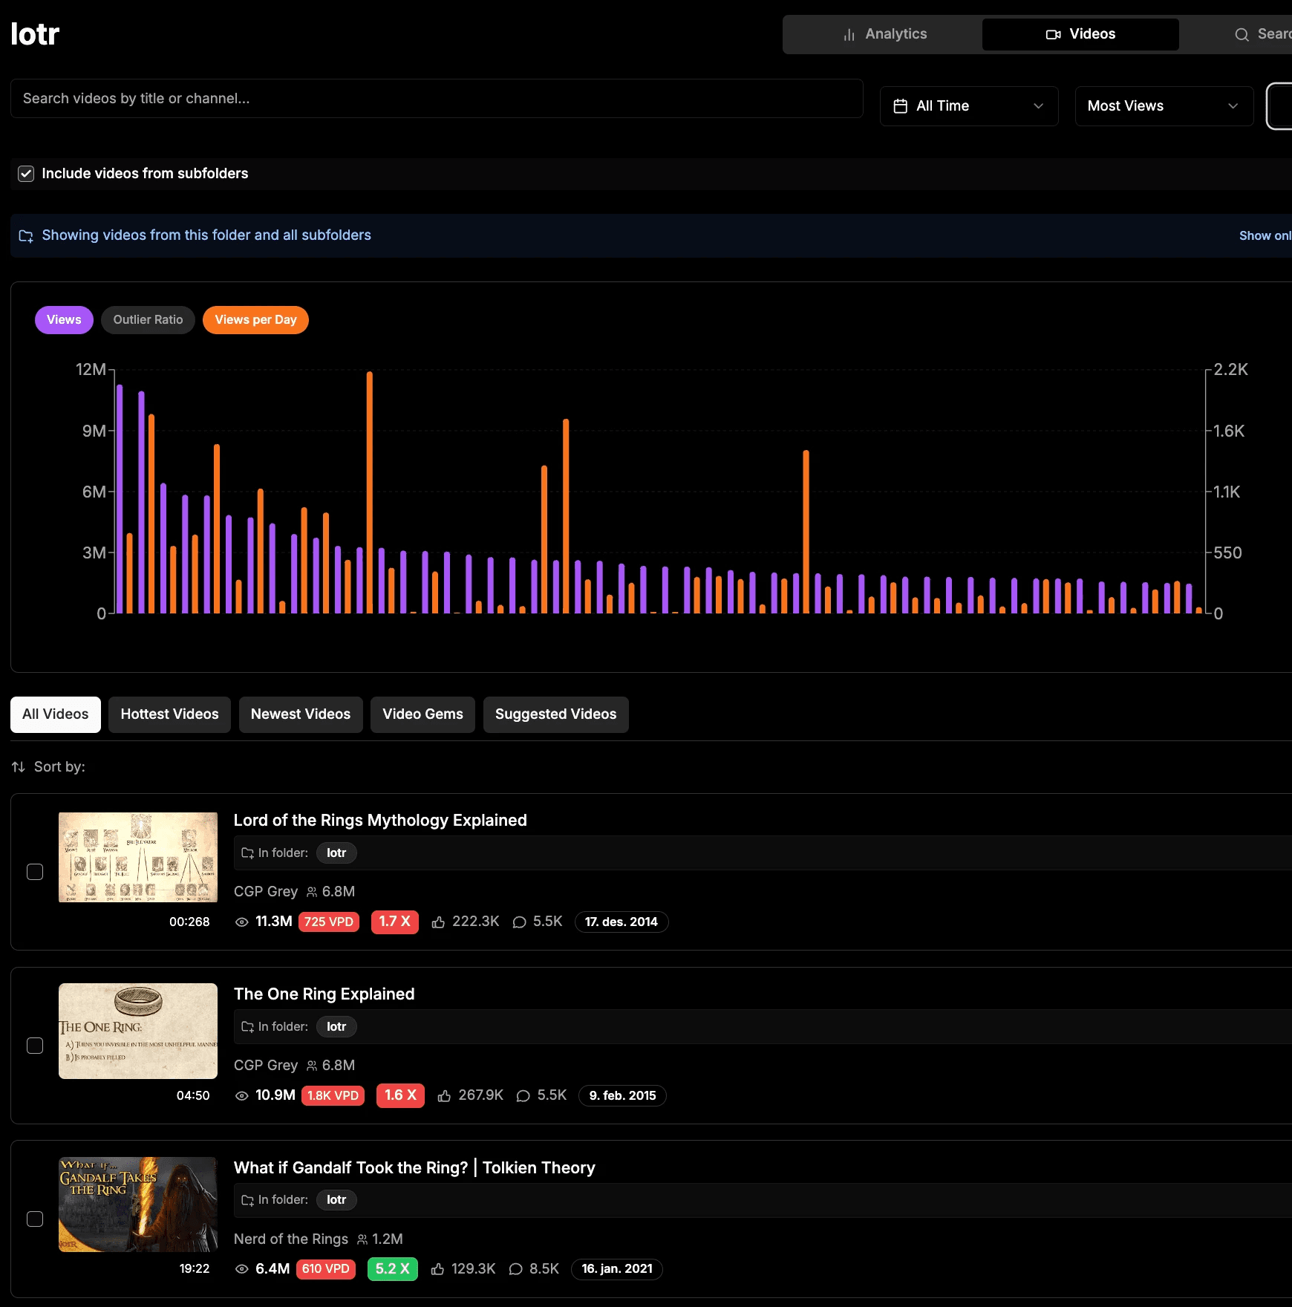This screenshot has height=1307, width=1292.
Task: Click lotr folder tag on Gandalf video
Action: (x=336, y=1200)
